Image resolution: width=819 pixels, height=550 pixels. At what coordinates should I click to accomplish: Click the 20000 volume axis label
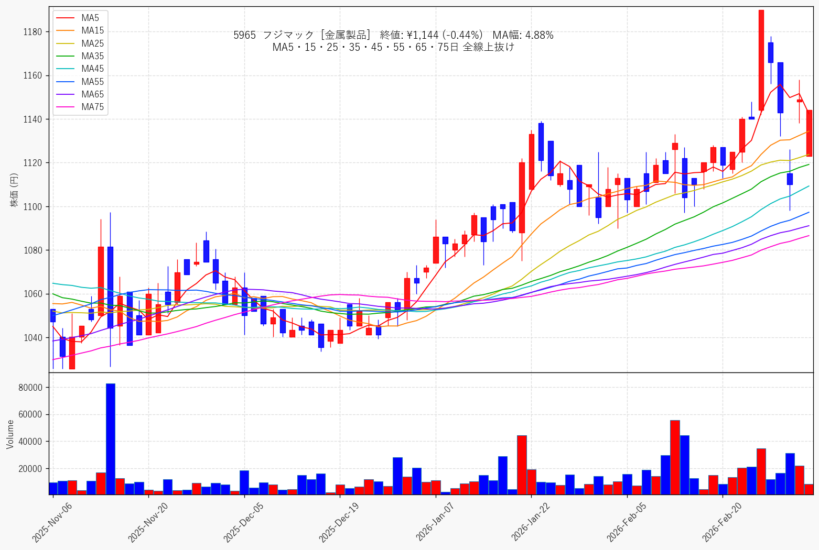tap(31, 469)
